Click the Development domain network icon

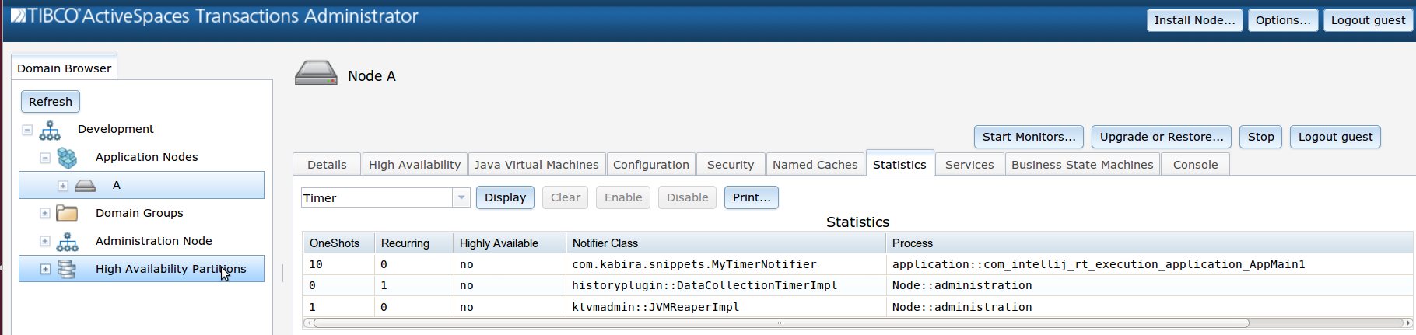point(50,130)
